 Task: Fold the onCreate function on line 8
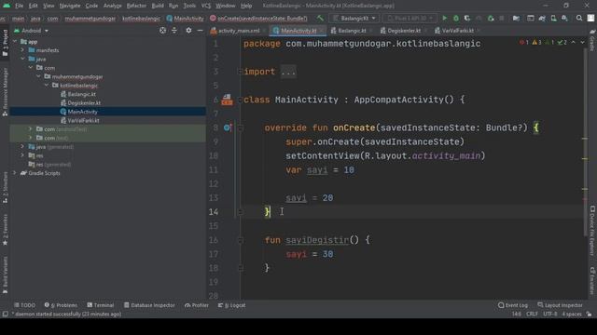click(240, 128)
